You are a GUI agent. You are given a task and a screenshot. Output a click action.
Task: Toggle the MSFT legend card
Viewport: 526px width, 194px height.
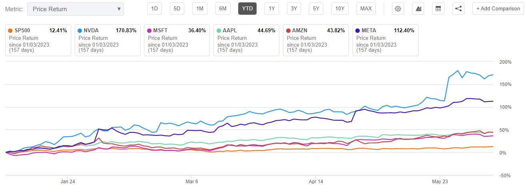pos(176,41)
